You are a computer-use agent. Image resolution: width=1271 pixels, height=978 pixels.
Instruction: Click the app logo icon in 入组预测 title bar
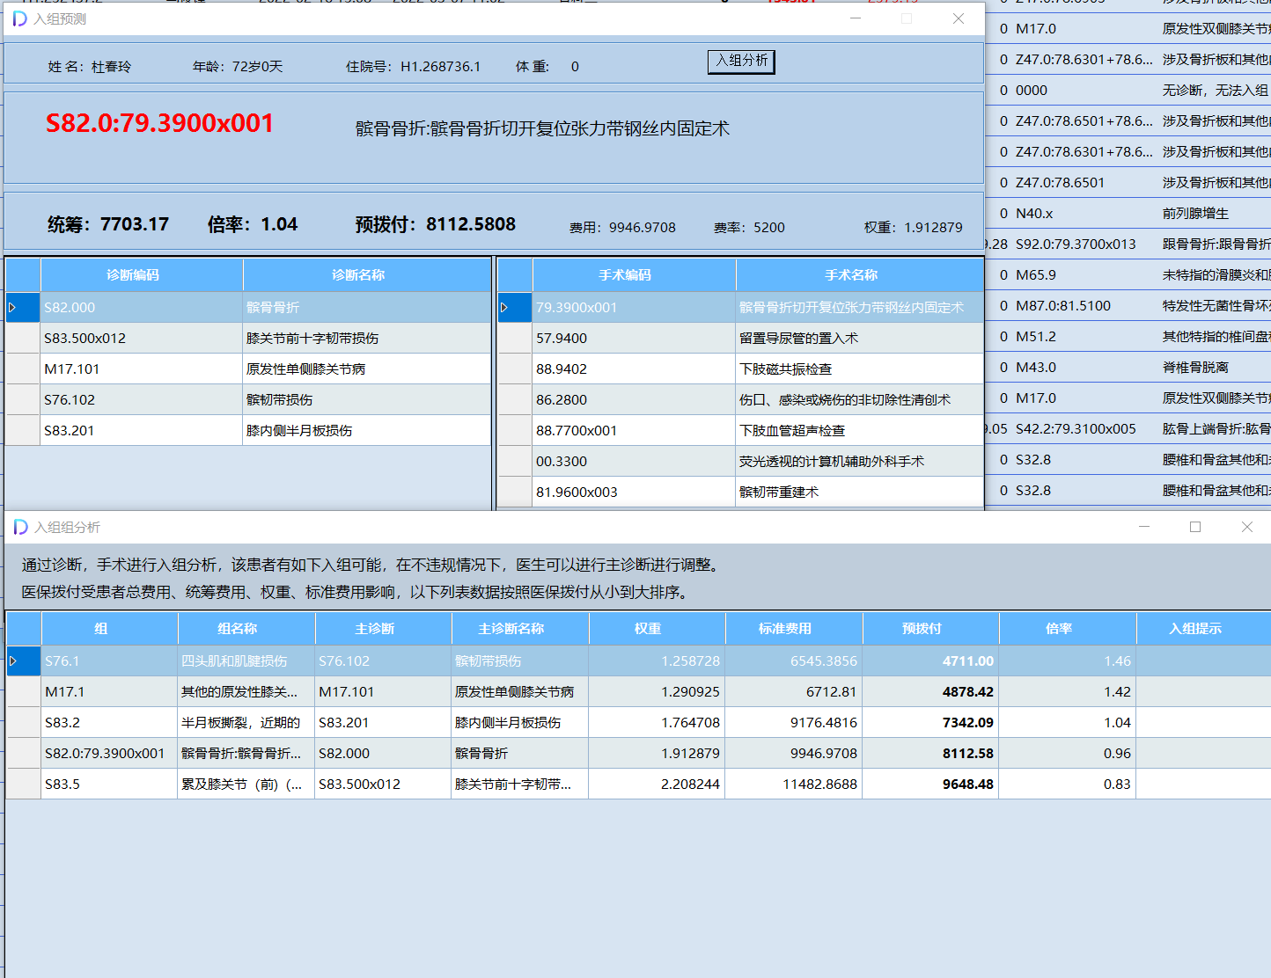18,18
